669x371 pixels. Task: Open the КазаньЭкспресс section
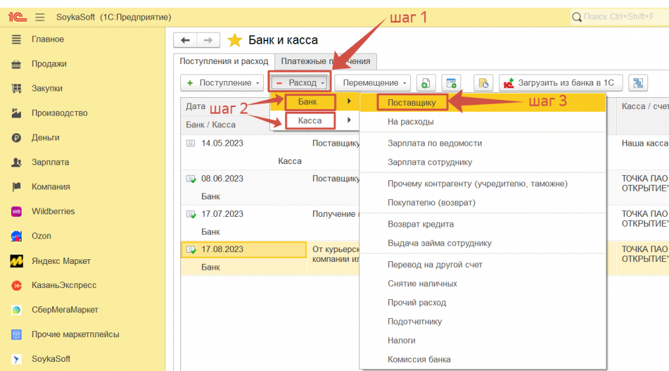click(x=63, y=285)
